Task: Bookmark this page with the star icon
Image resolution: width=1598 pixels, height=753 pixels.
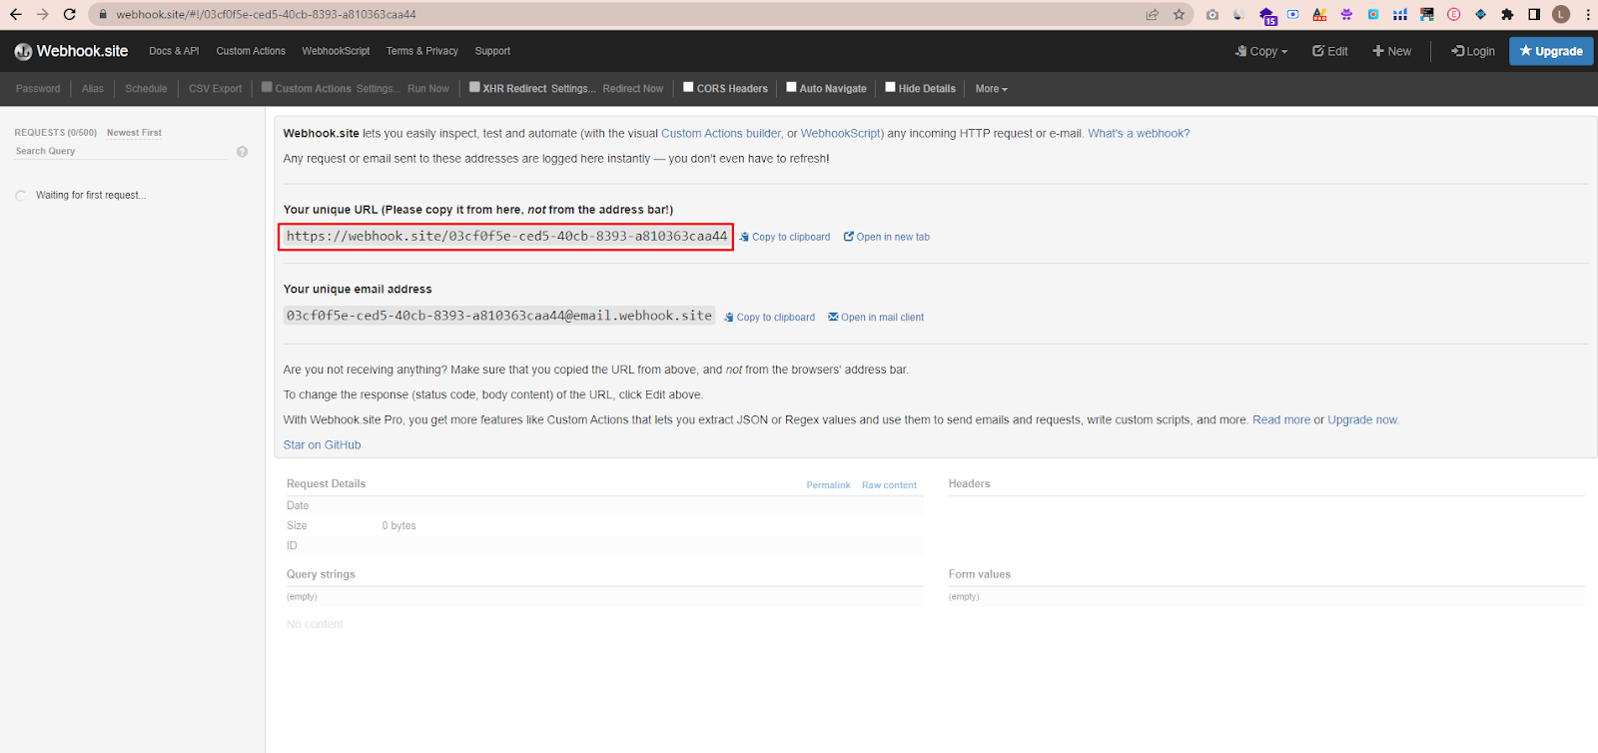Action: (x=1179, y=14)
